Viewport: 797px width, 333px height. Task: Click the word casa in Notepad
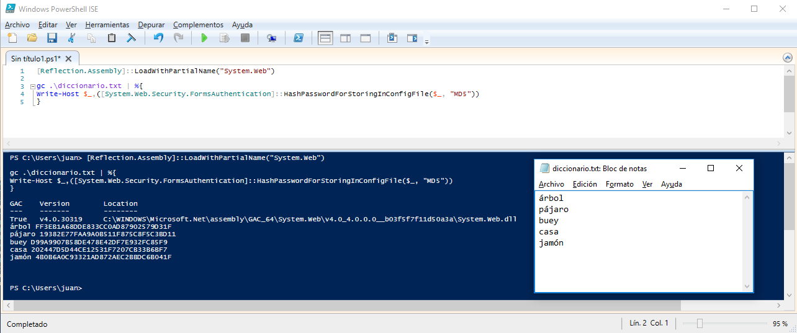pos(549,232)
